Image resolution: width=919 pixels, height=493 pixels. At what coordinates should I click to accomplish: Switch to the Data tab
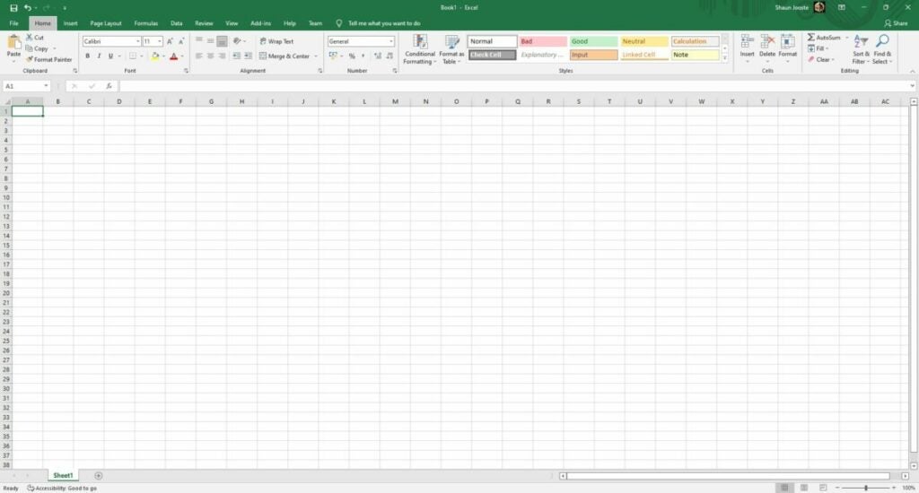pyautogui.click(x=177, y=23)
